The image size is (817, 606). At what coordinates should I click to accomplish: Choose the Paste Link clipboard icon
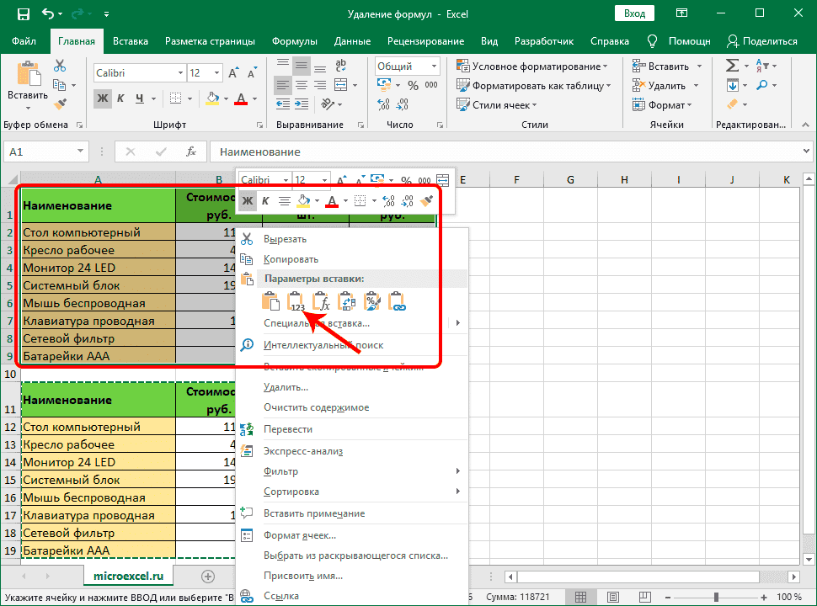[x=398, y=300]
